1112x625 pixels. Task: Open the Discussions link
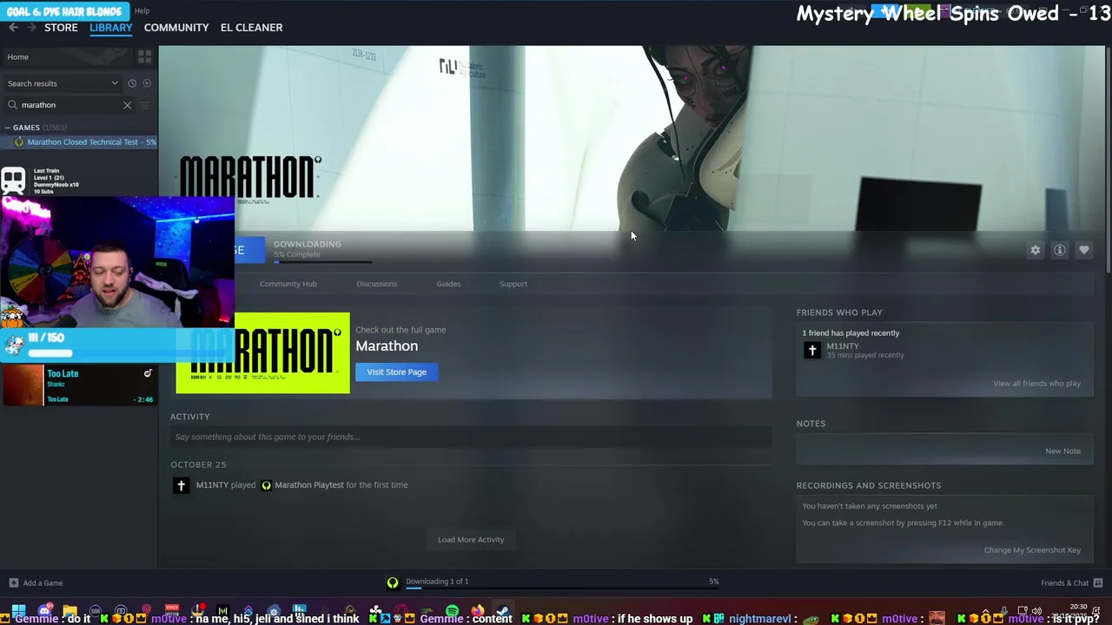[376, 284]
